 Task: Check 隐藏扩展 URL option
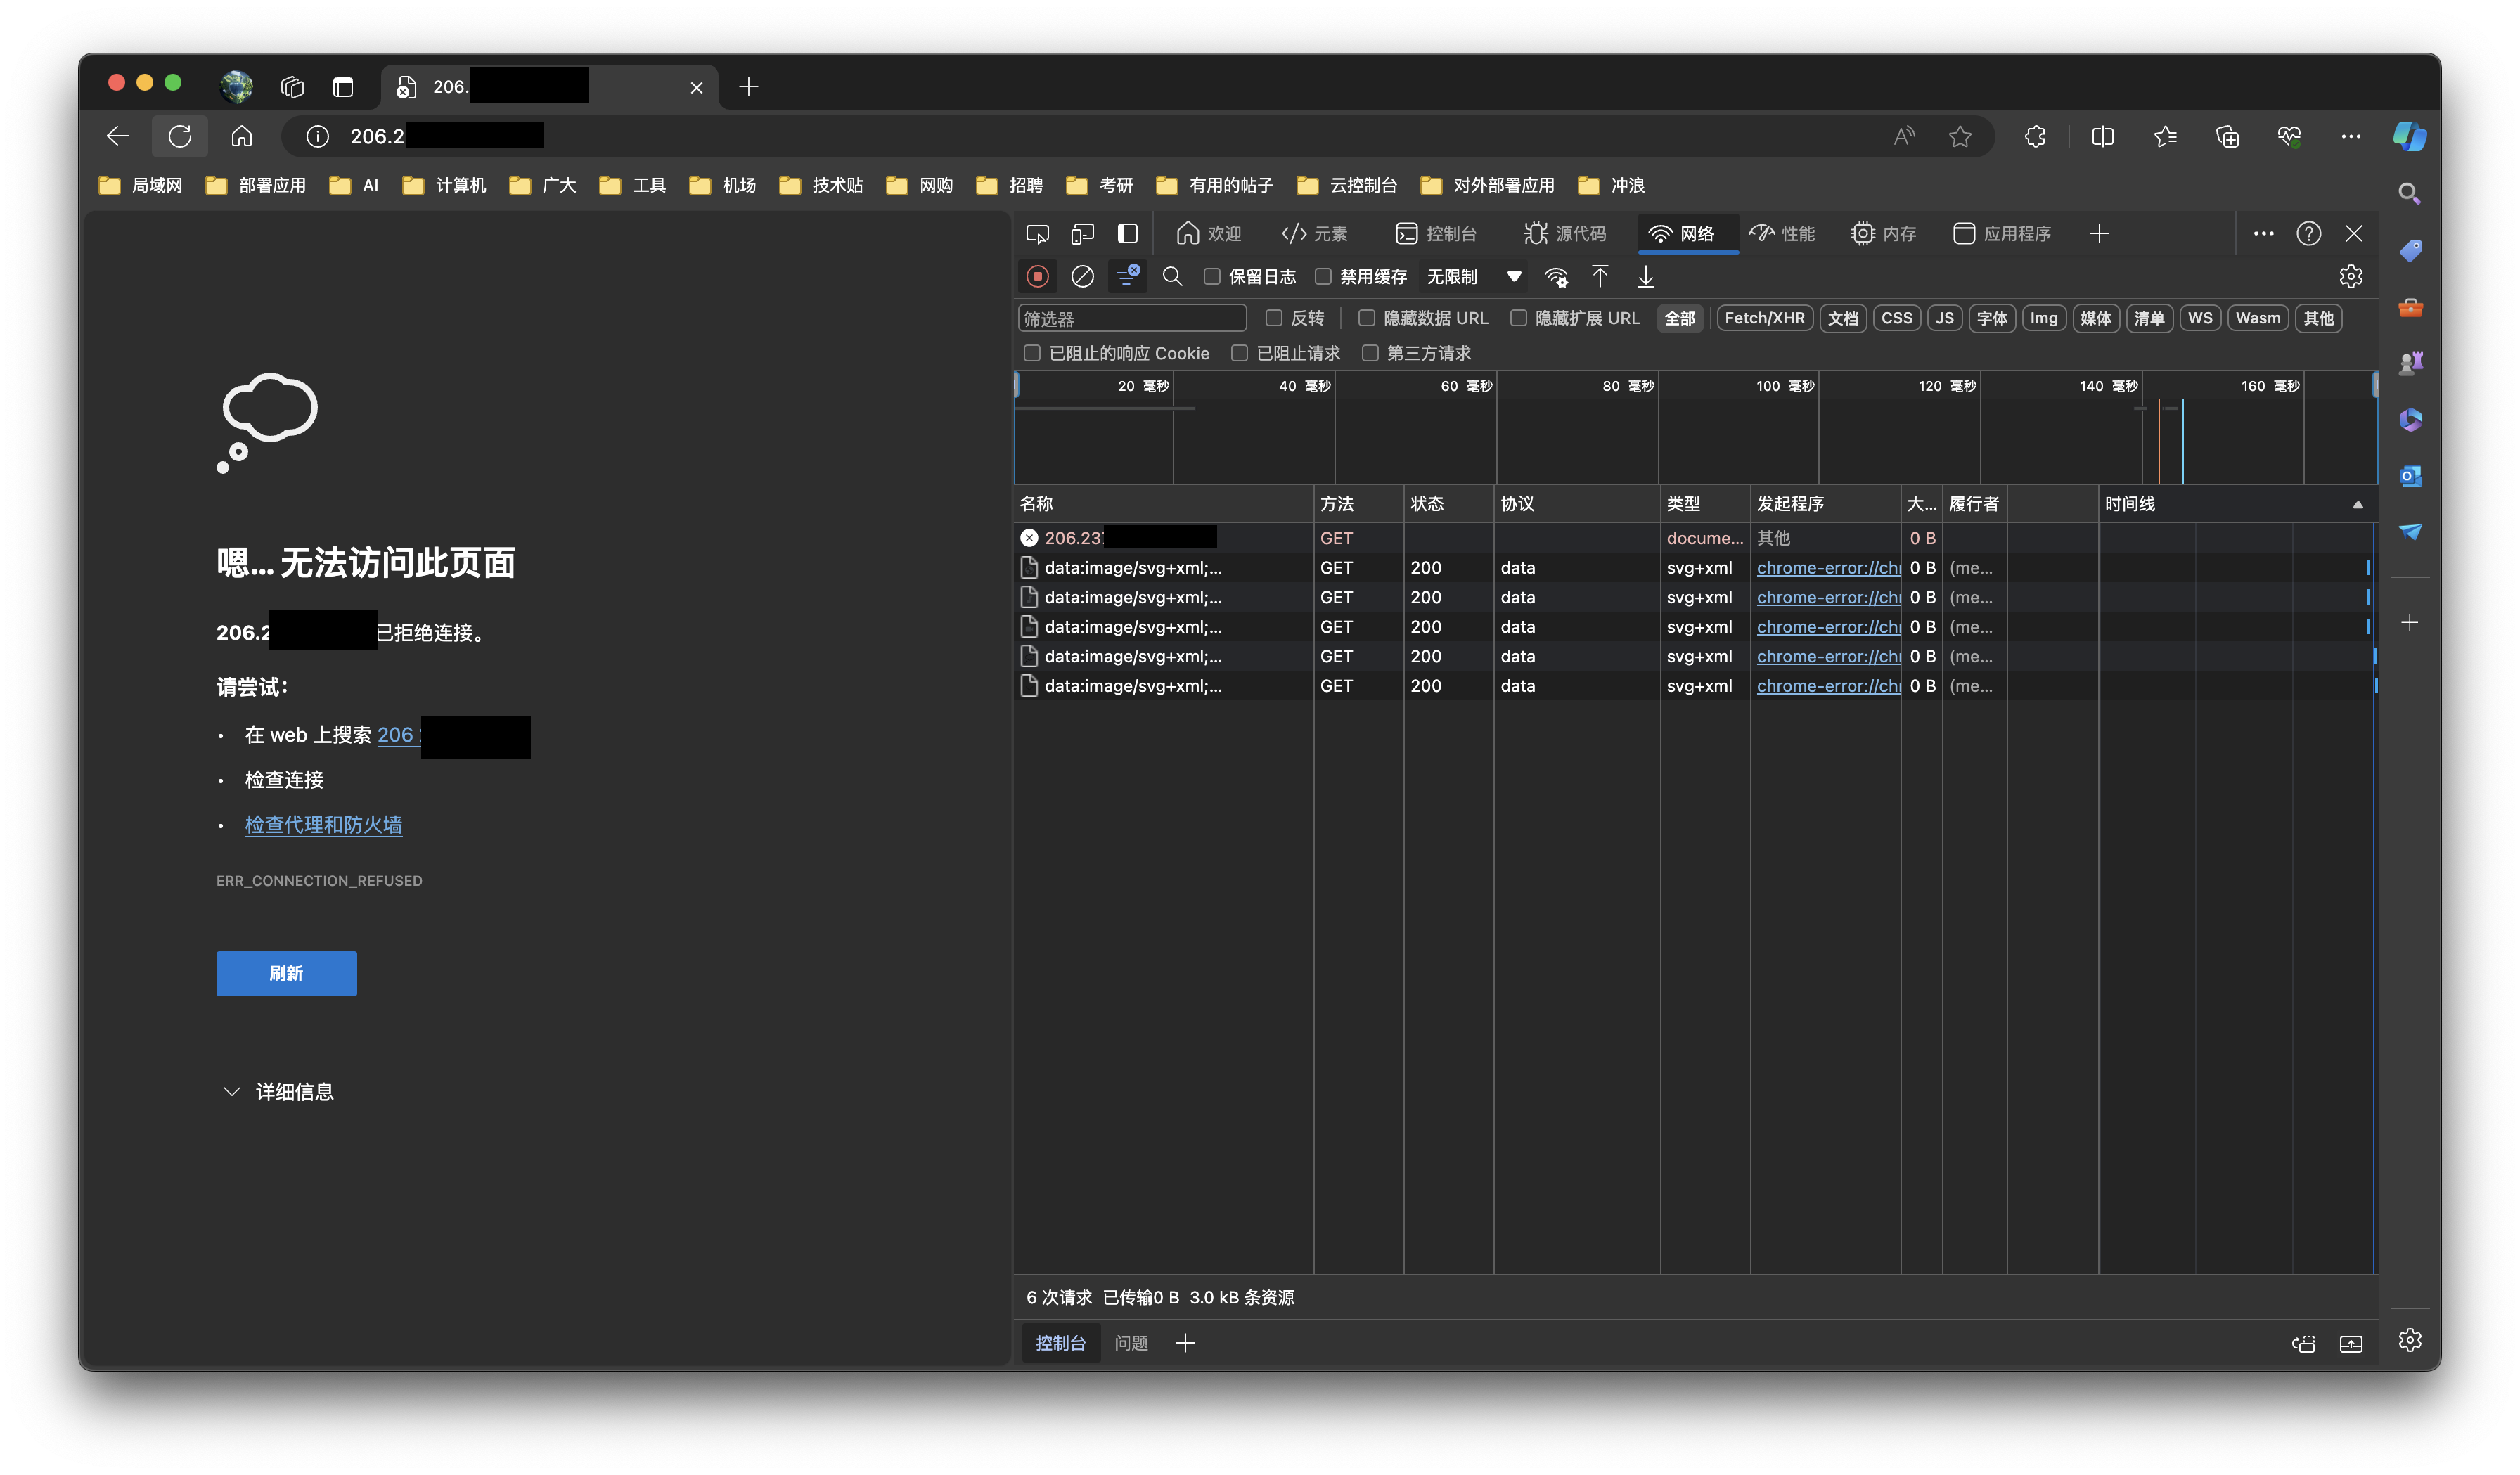(x=1518, y=318)
